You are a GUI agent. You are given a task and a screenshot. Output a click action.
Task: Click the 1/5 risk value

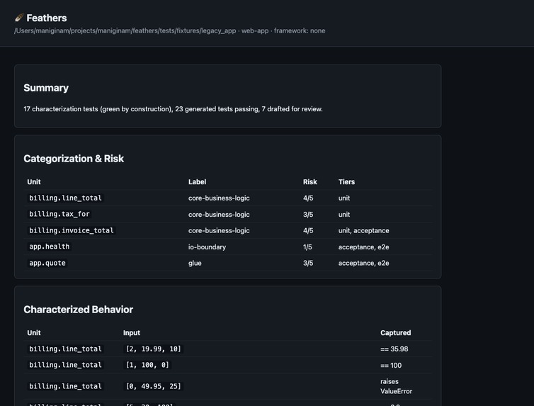307,247
